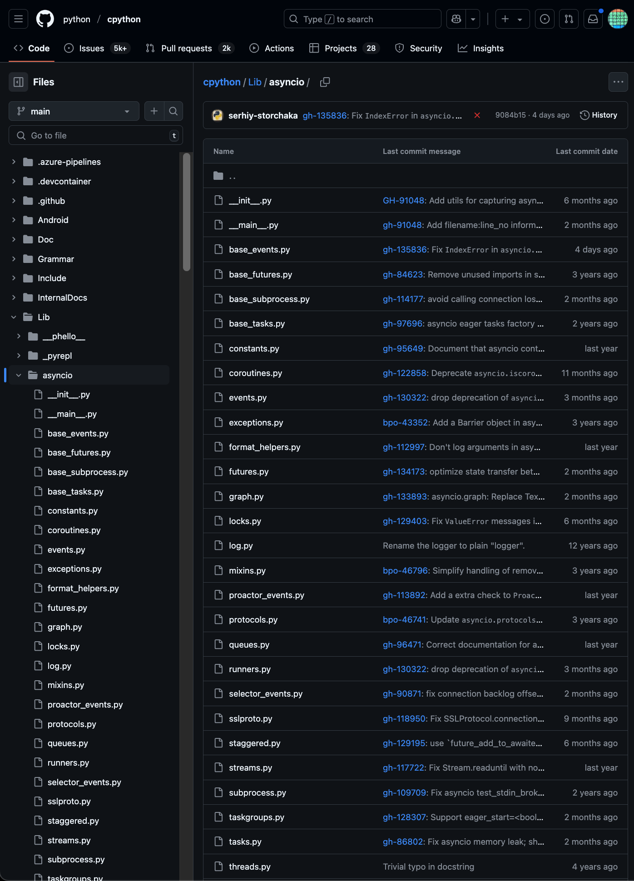Expand the InternalDocs folder

pos(14,297)
